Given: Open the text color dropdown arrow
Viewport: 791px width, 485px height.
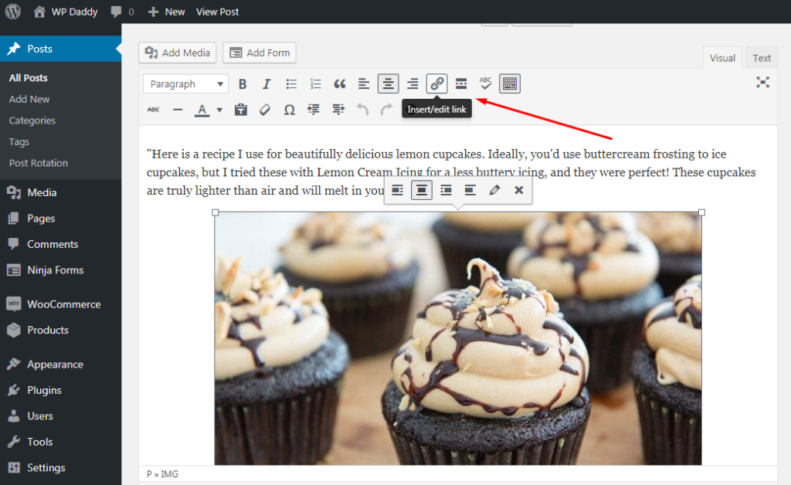Looking at the screenshot, I should pos(219,110).
